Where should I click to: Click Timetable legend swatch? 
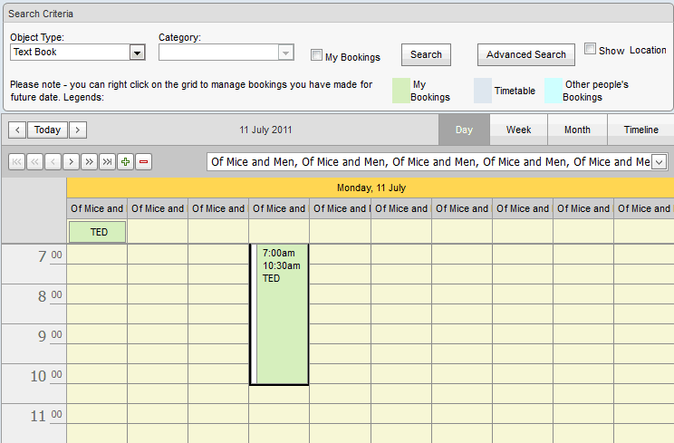click(x=483, y=91)
